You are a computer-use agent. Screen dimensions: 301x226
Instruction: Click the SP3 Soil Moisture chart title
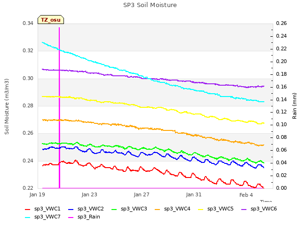point(150,5)
